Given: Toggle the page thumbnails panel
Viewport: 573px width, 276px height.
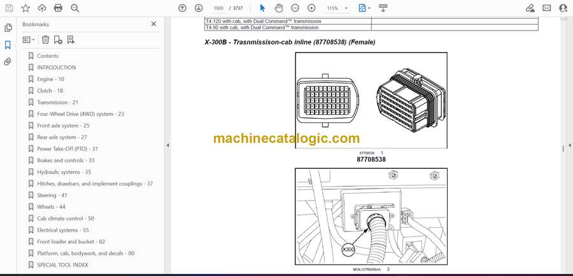Looking at the screenshot, I should pos(8,28).
